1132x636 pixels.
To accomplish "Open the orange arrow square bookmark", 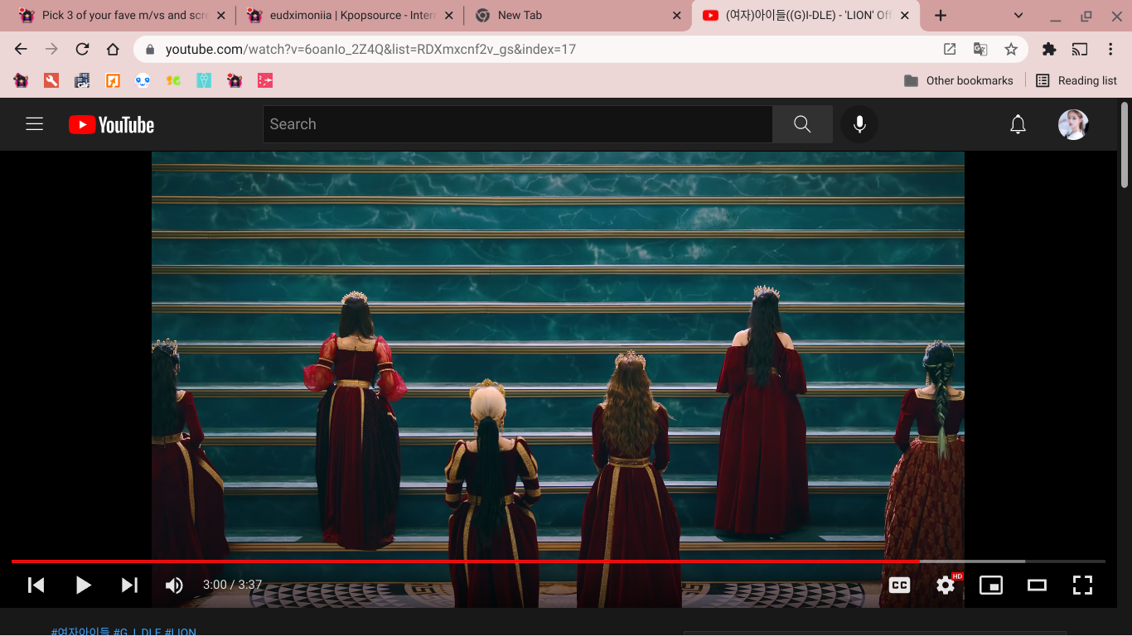I will tap(113, 80).
